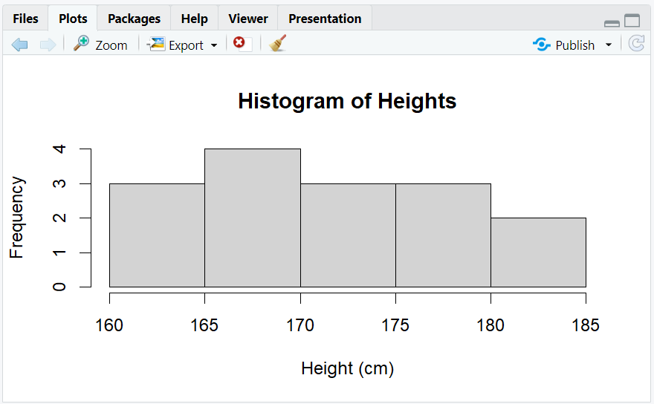Select the Plots tab
The width and height of the screenshot is (654, 404).
(x=73, y=19)
